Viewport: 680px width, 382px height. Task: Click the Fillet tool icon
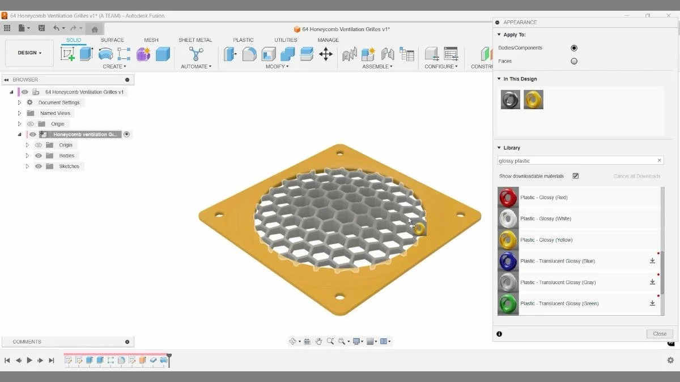(249, 54)
